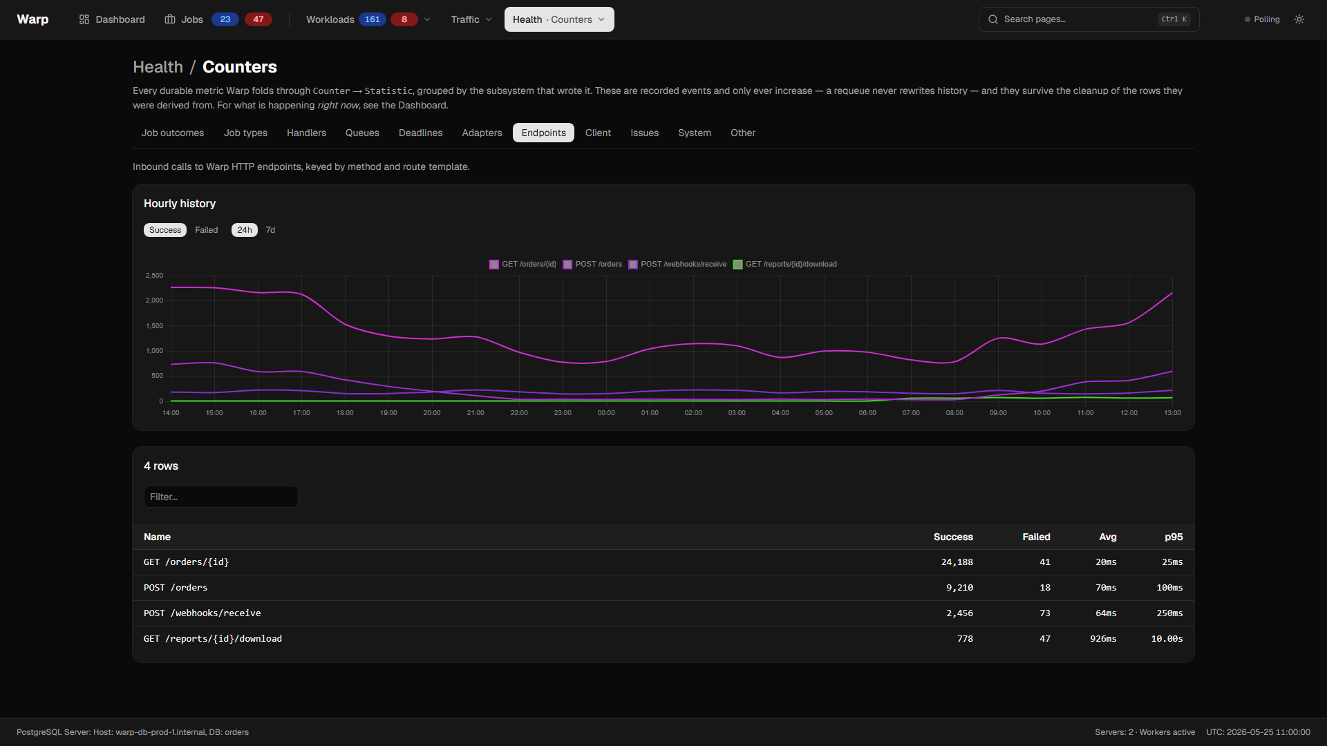The image size is (1327, 746).
Task: Click the Polling status dot
Action: pos(1248,19)
